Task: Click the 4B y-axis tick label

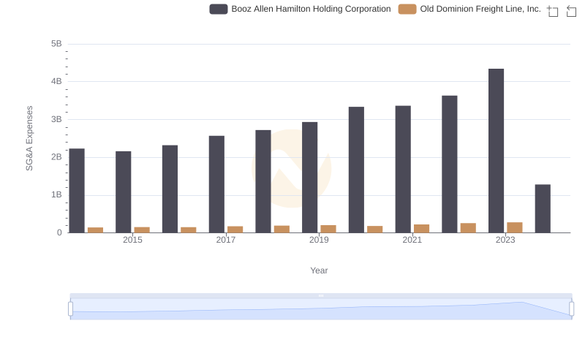Action: pyautogui.click(x=56, y=81)
